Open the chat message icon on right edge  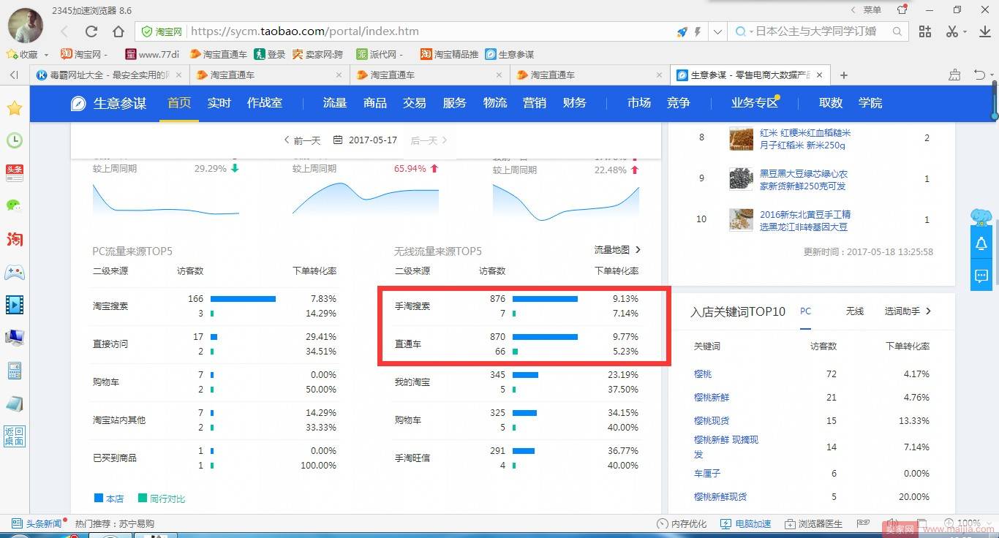pyautogui.click(x=981, y=276)
